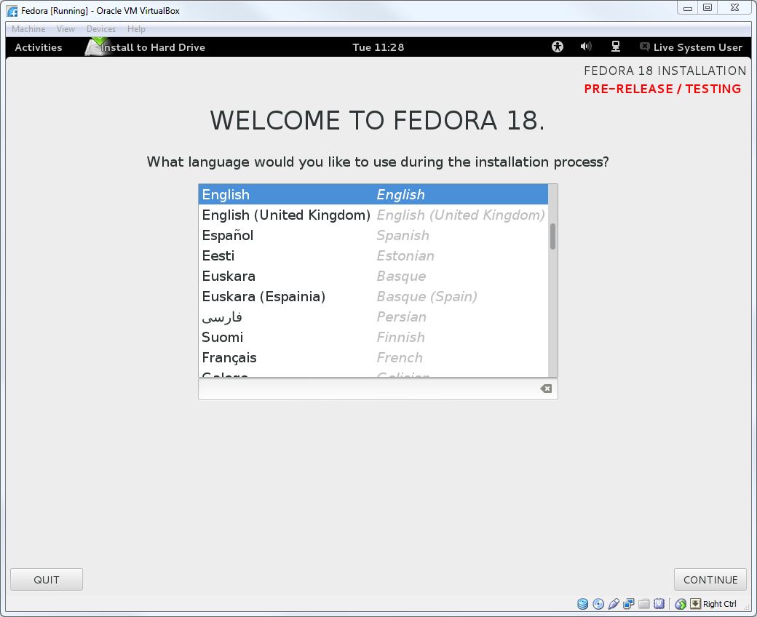Click the shared folders icon in VirtualBox status bar
The image size is (757, 617).
pyautogui.click(x=643, y=603)
